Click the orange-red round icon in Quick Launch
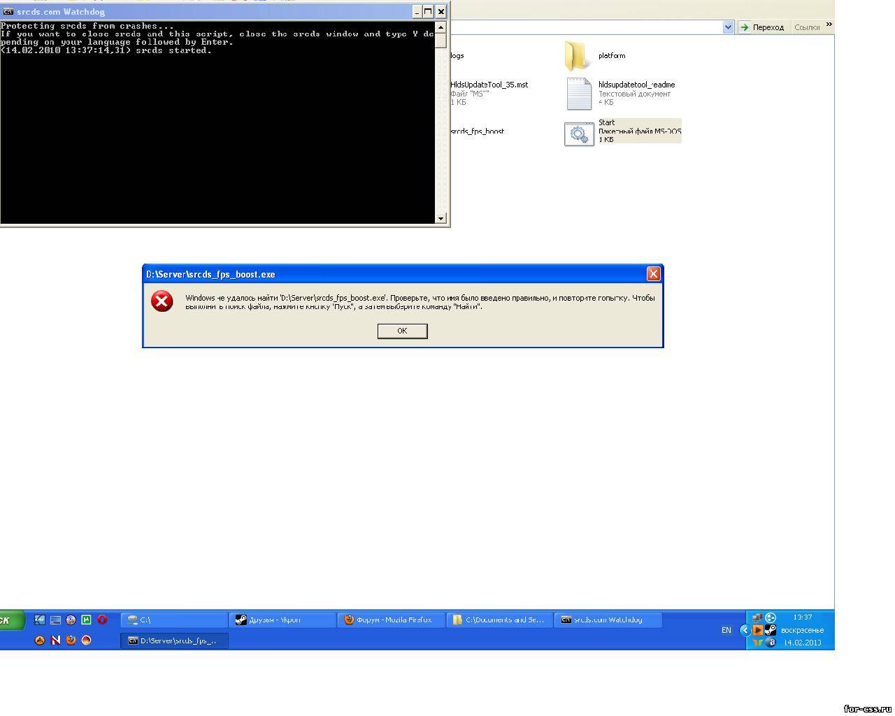The height and width of the screenshot is (716, 895). (87, 640)
